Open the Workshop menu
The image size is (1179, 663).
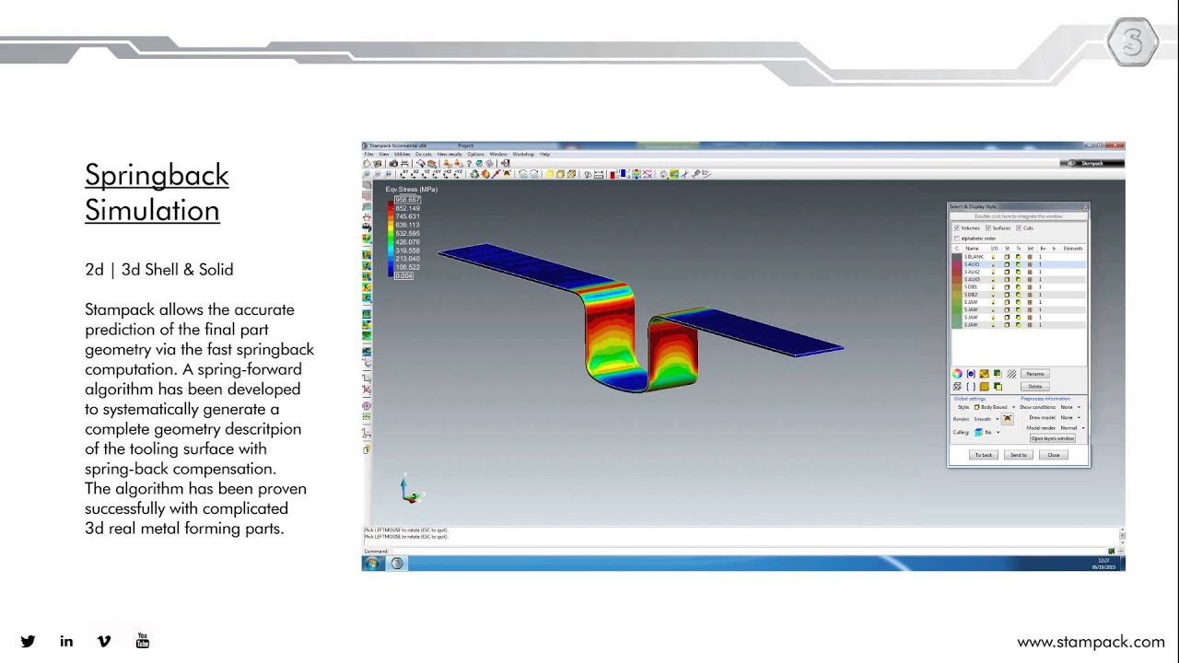point(523,154)
